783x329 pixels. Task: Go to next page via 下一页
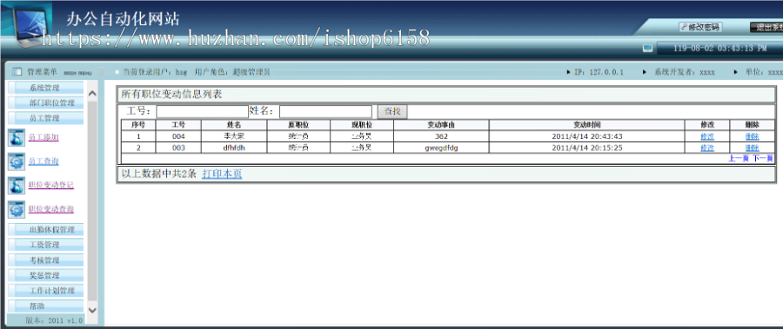pos(763,159)
